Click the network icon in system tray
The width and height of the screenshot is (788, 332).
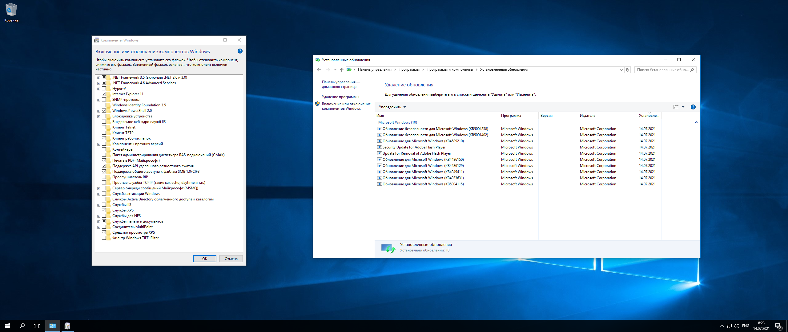tap(729, 326)
